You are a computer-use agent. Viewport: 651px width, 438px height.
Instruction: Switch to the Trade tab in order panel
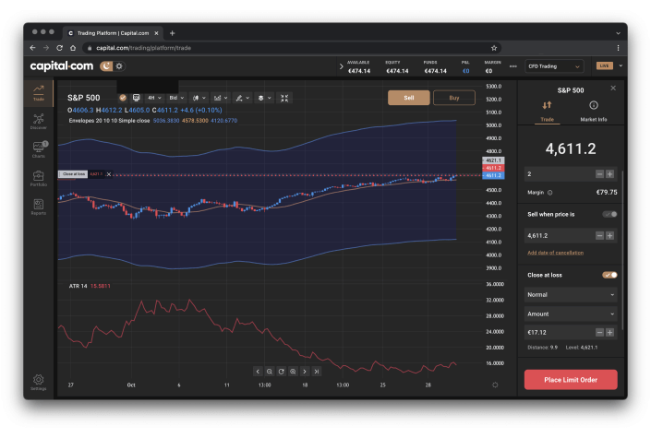(x=548, y=112)
